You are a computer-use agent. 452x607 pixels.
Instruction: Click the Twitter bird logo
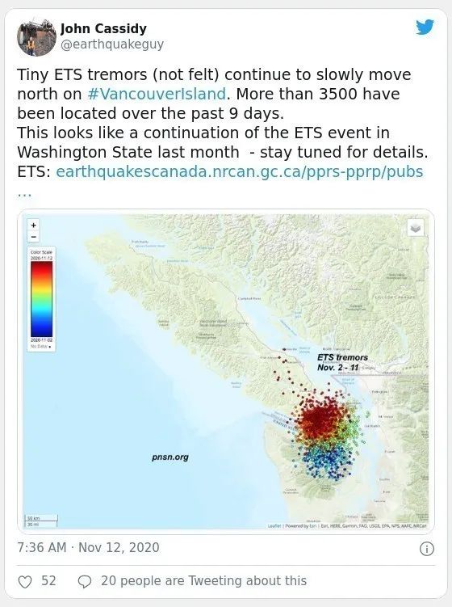coord(425,27)
